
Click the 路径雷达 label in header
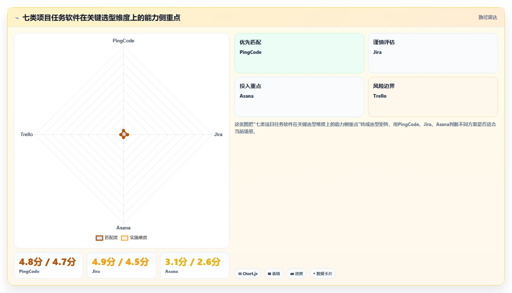488,17
